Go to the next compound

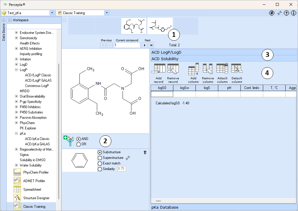(x=145, y=45)
